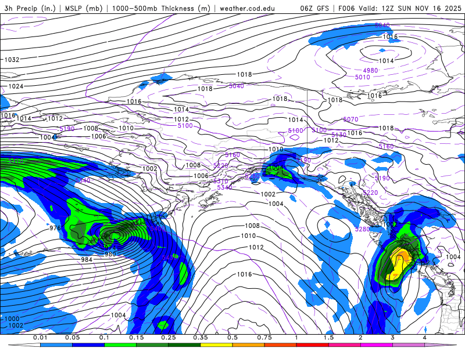This screenshot has height=348, width=465.
Task: Click the 'weather.cod.edu' text in header
Action: point(247,8)
